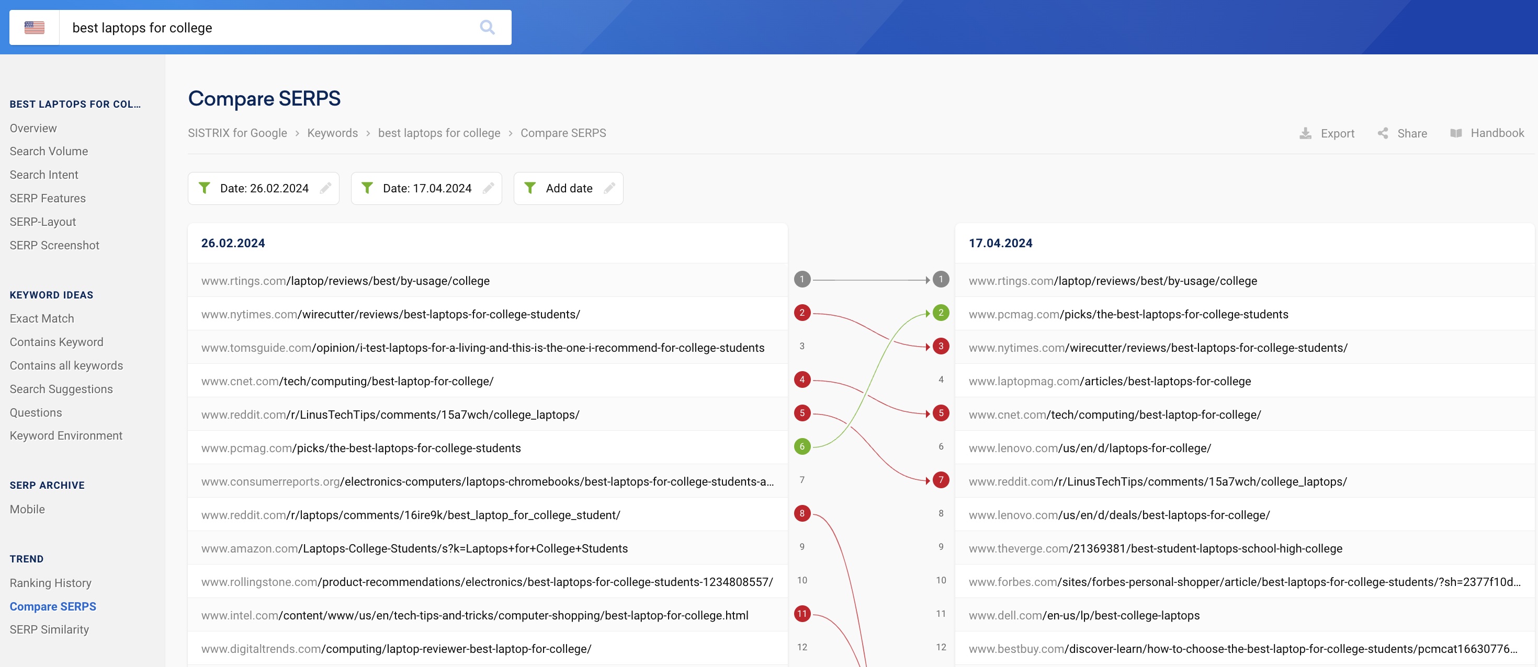
Task: Open digitaltrends.com laptop-reviewer result
Action: coord(397,649)
